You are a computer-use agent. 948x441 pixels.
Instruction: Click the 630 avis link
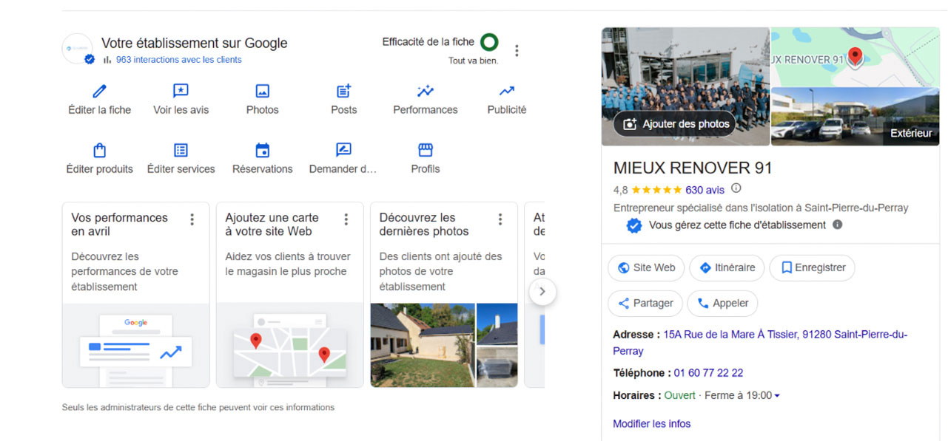705,189
